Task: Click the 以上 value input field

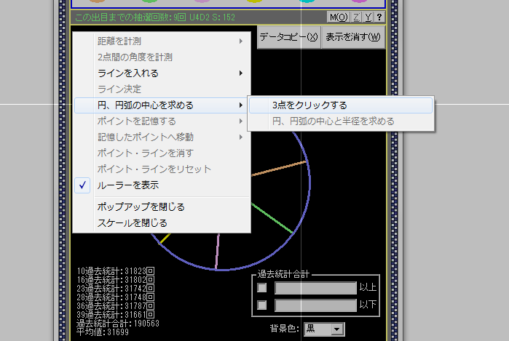Action: point(315,288)
